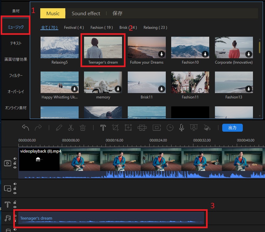Viewport: 265px width, 232px height.
Task: Click the music library vertical scrollbar
Action: pyautogui.click(x=260, y=47)
